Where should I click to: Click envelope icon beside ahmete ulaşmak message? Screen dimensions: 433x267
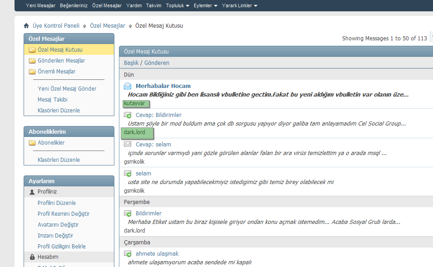128,254
